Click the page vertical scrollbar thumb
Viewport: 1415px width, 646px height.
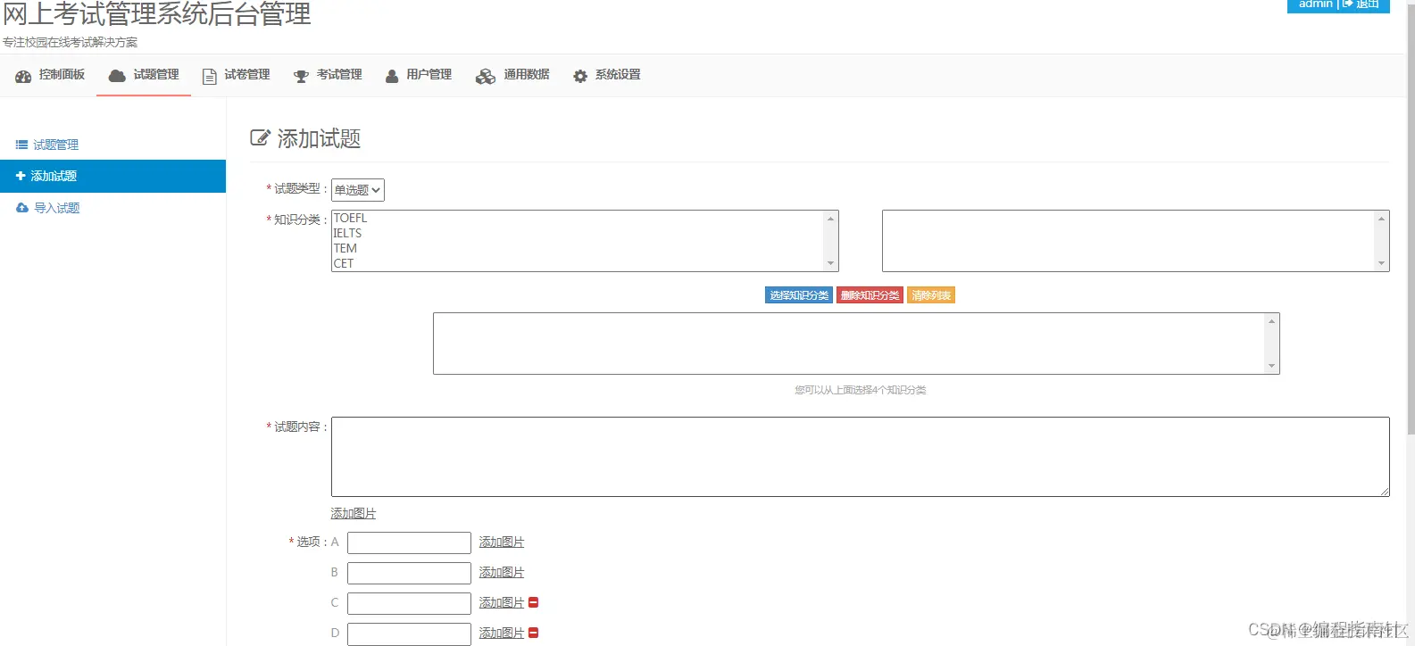pyautogui.click(x=1411, y=220)
